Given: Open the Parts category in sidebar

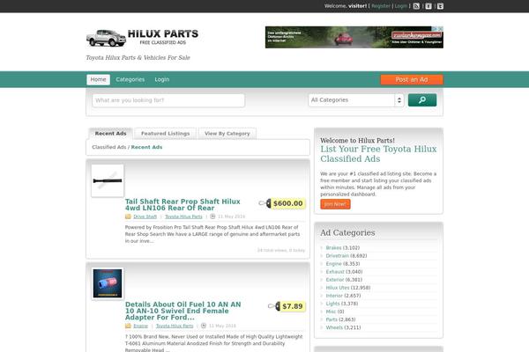Looking at the screenshot, I should tap(332, 319).
